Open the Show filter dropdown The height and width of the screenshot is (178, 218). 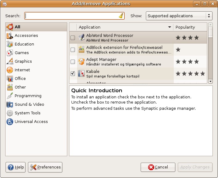point(179,16)
